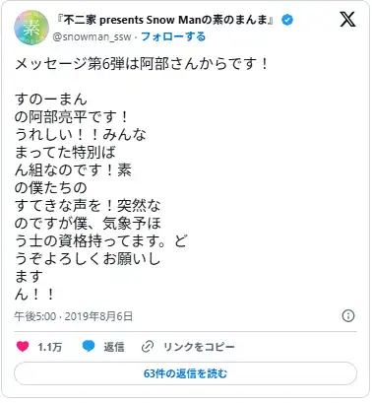Click the うぞよろしくお願いし text line
This screenshot has width=372, height=403.
point(88,259)
